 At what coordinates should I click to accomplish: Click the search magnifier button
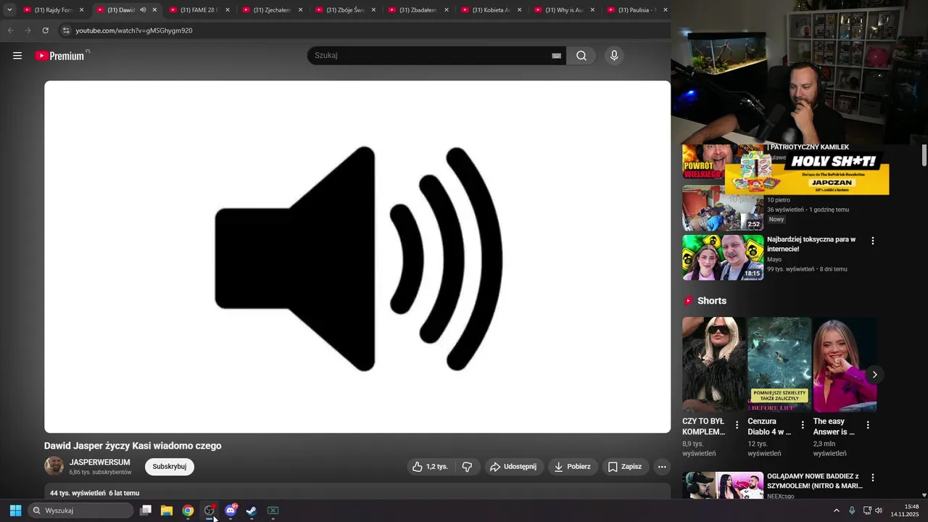click(581, 56)
